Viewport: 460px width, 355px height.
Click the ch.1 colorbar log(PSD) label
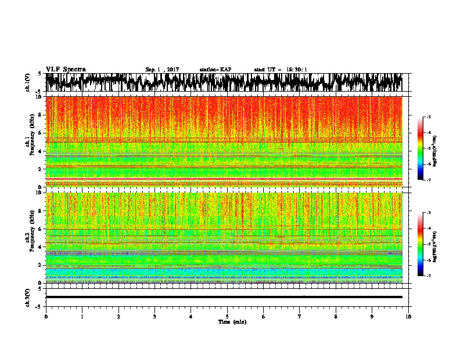tap(435, 151)
